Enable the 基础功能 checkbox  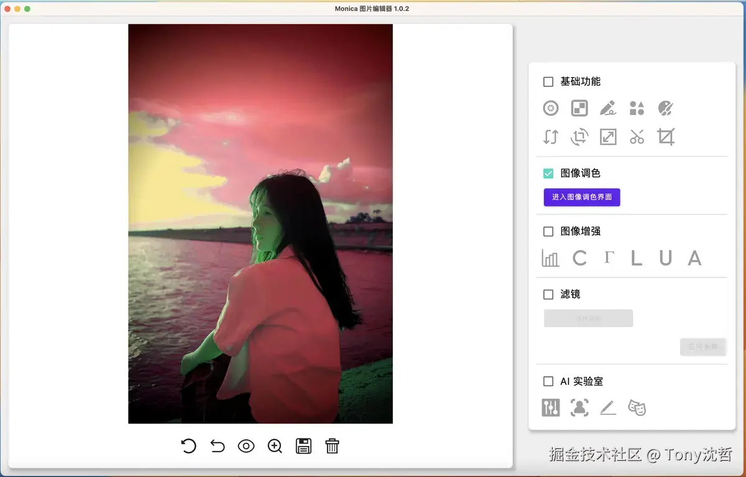[548, 81]
